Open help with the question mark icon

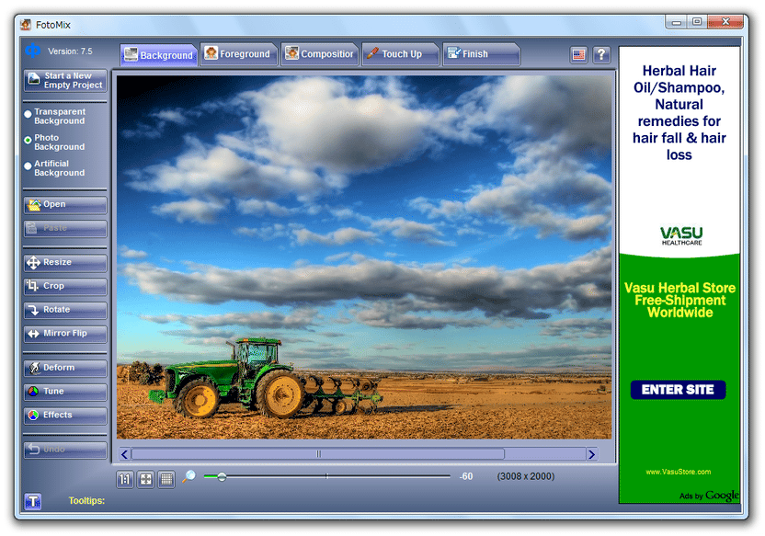click(601, 55)
